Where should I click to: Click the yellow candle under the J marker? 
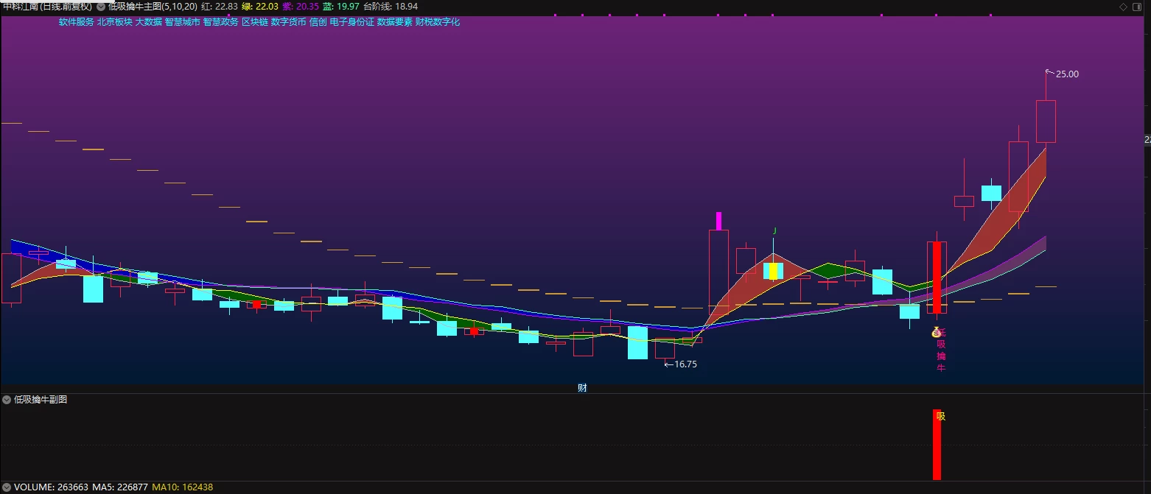(x=773, y=271)
